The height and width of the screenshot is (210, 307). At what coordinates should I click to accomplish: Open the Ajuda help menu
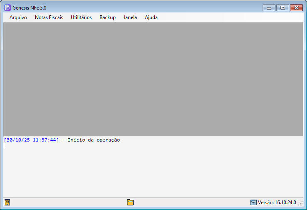[x=151, y=17]
